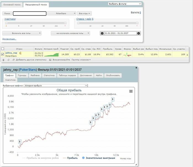This screenshot has height=167, width=193.
Task: Click the trash delete icon below the table
Action: [x=3, y=60]
